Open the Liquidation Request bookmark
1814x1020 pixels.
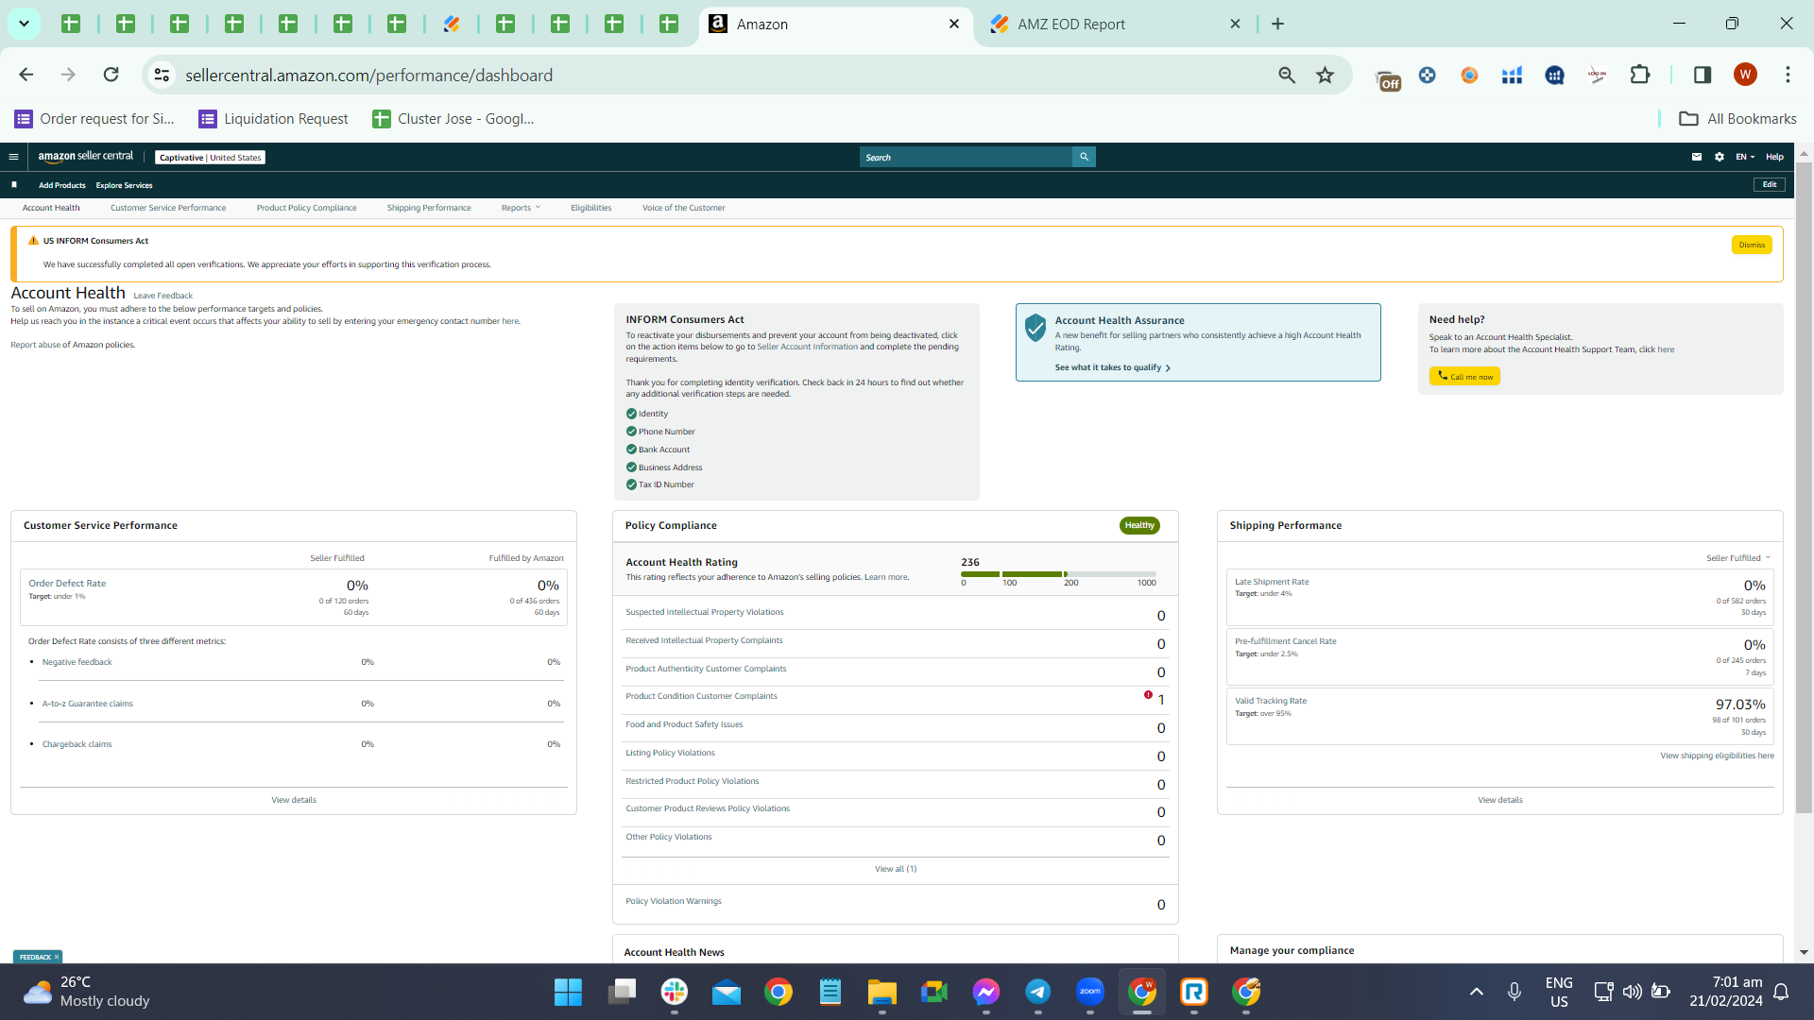[273, 118]
